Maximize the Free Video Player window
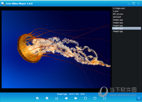Screen dimensions: 142x102 (133, 4)
